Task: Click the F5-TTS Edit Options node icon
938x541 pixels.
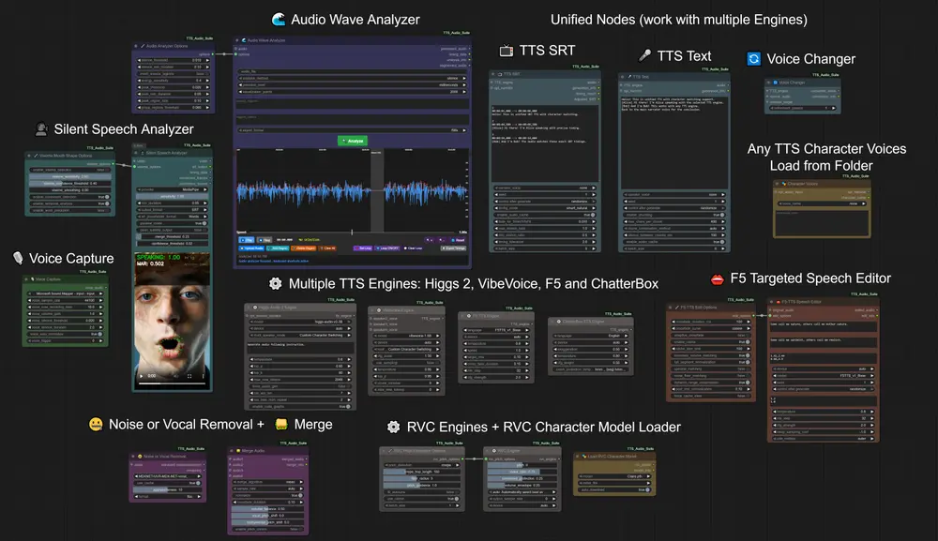Action: coord(676,307)
